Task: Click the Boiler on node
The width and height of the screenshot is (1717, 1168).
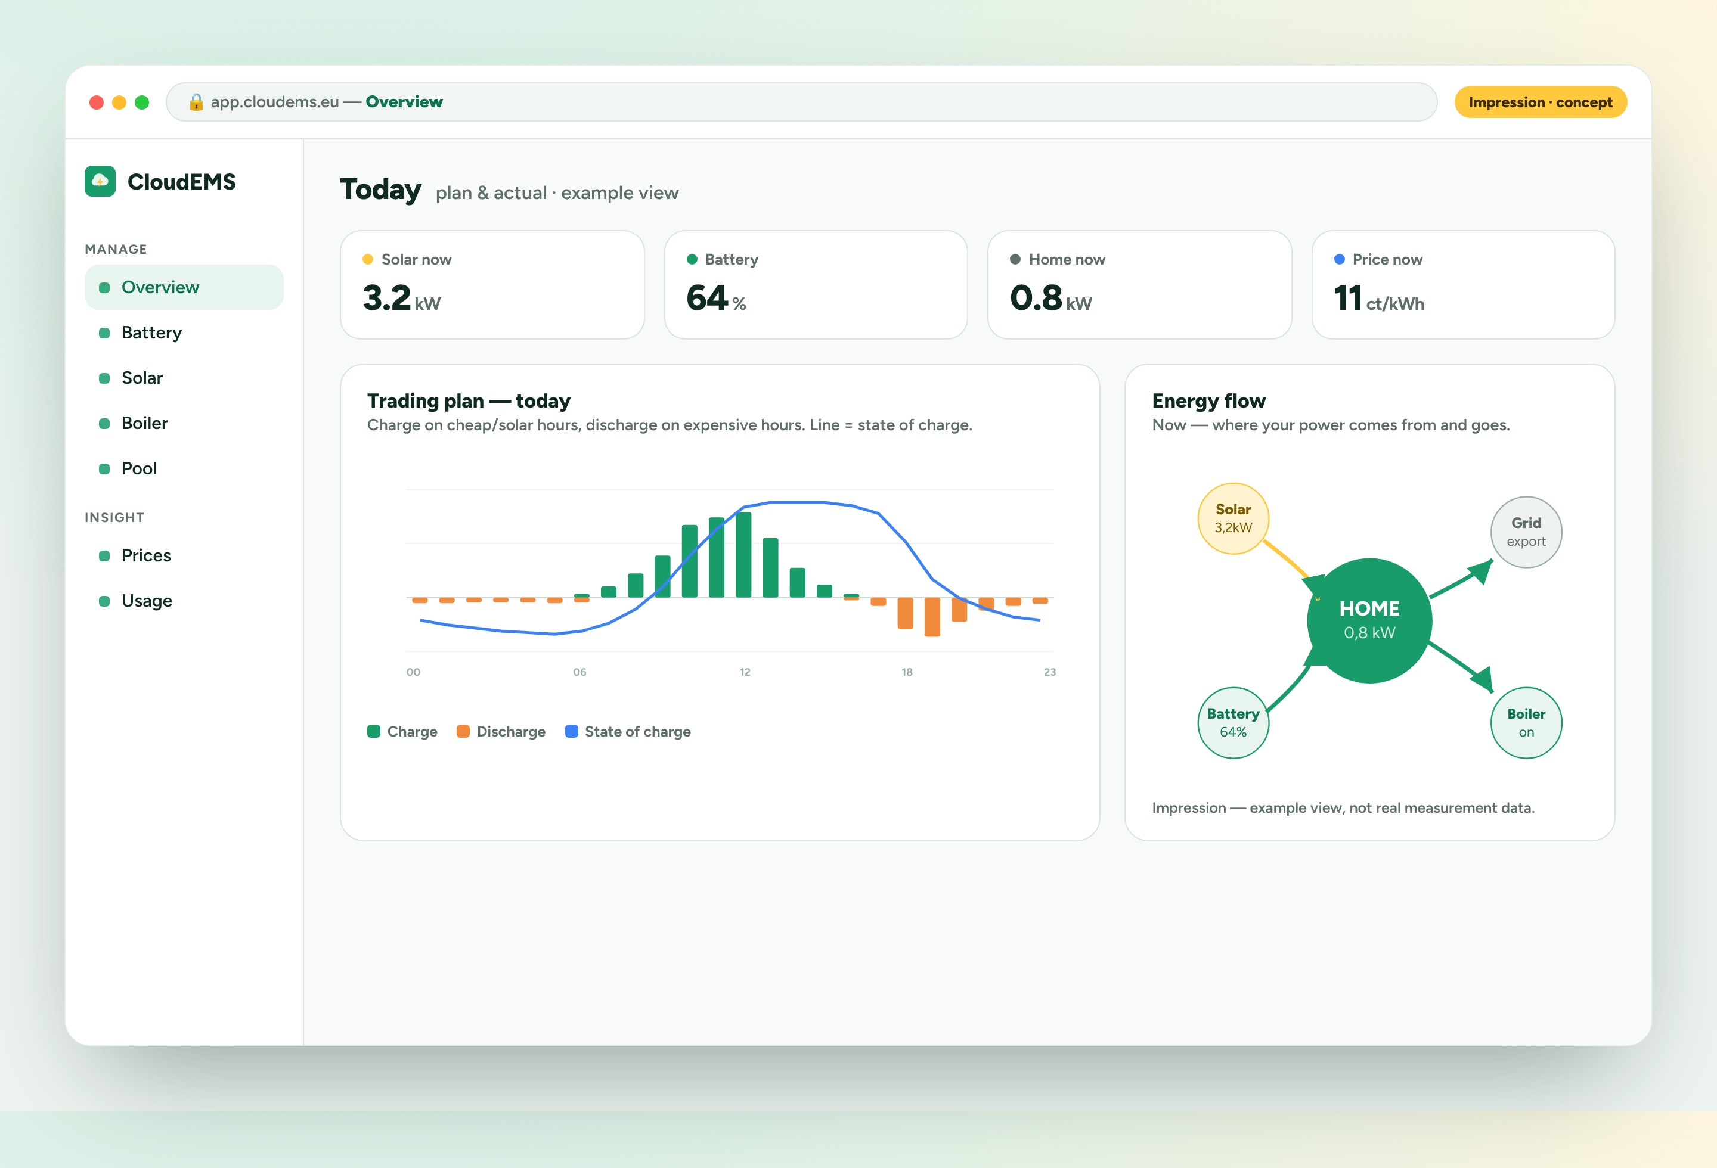Action: [1526, 723]
